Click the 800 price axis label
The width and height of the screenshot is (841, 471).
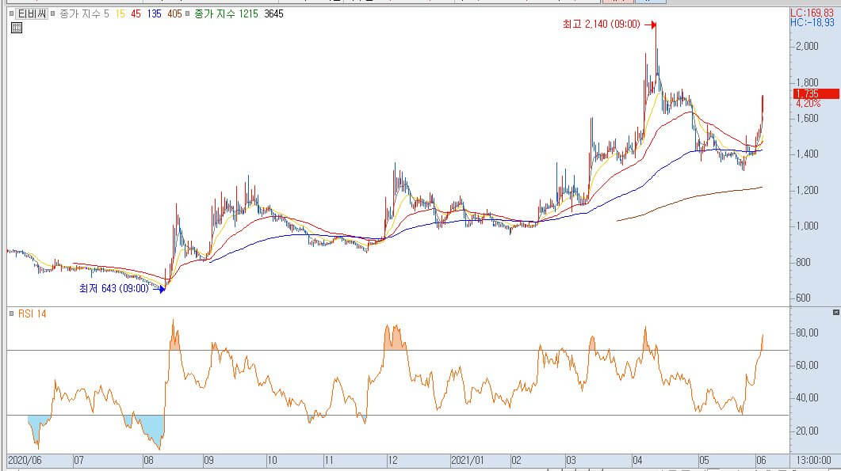(803, 263)
